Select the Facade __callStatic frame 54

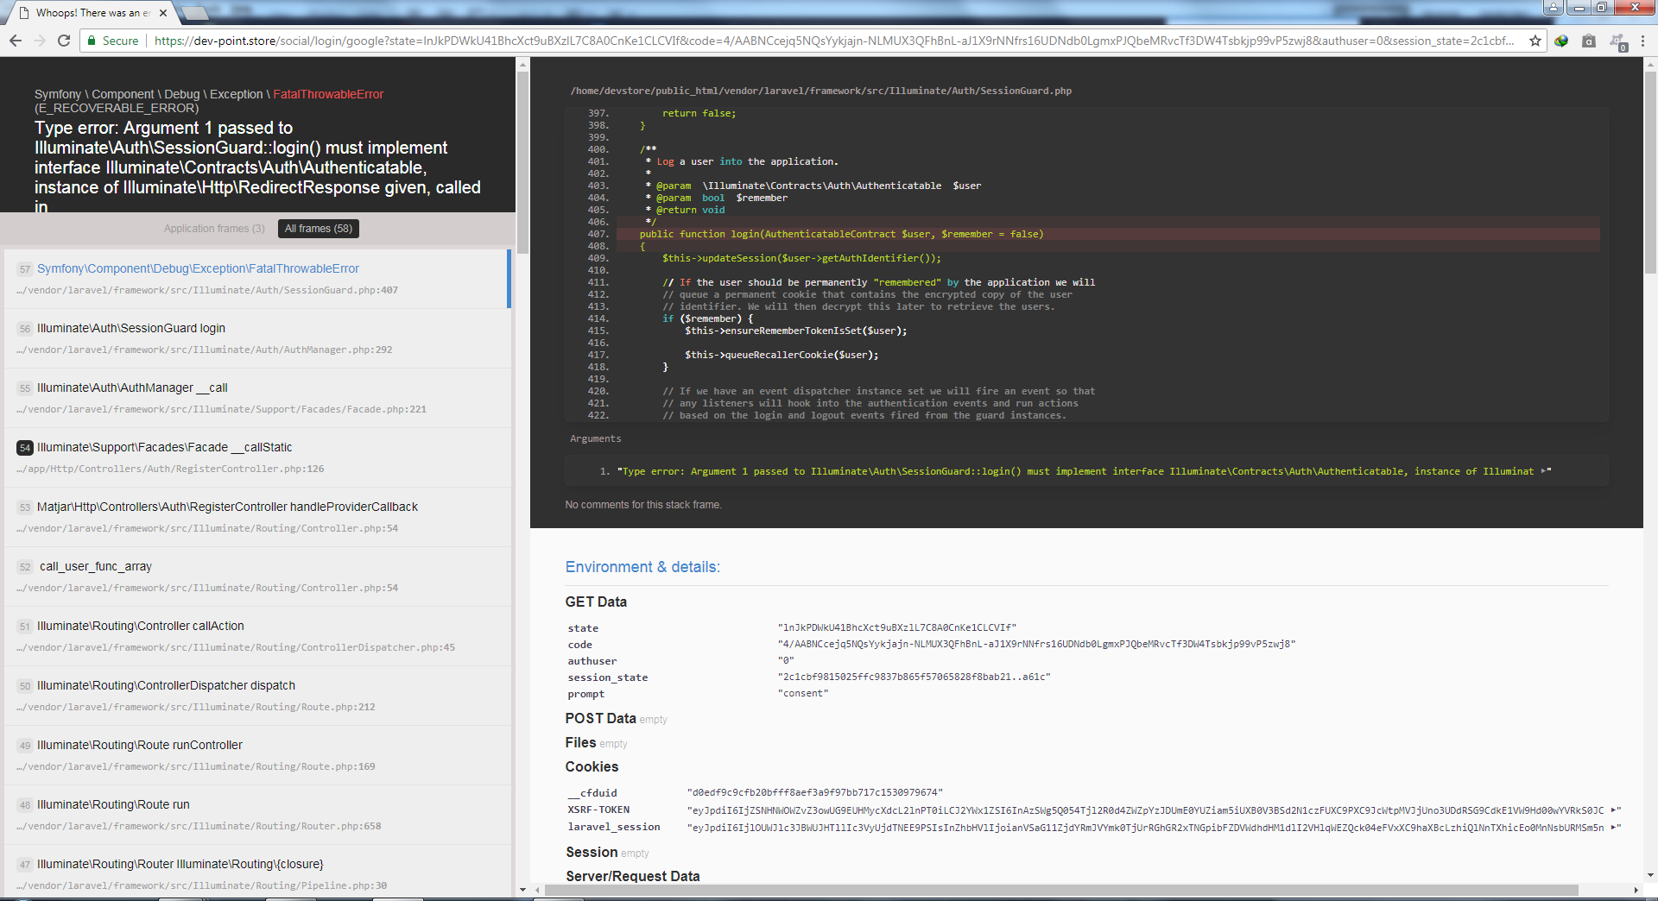[164, 447]
